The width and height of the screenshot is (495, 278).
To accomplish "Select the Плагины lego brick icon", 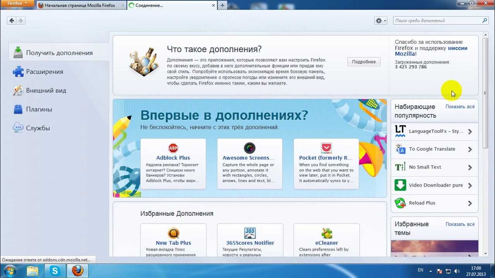I will click(18, 109).
